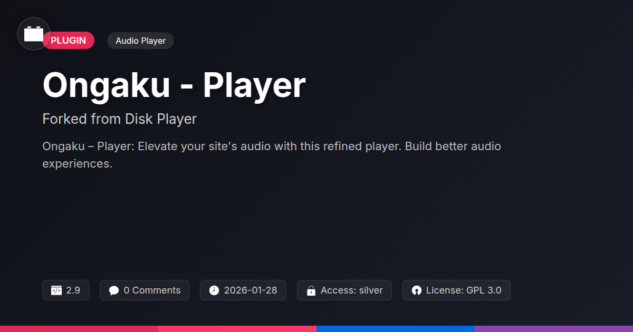Open the 0 Comments chip
Screen dimensions: 633x332
click(x=145, y=290)
